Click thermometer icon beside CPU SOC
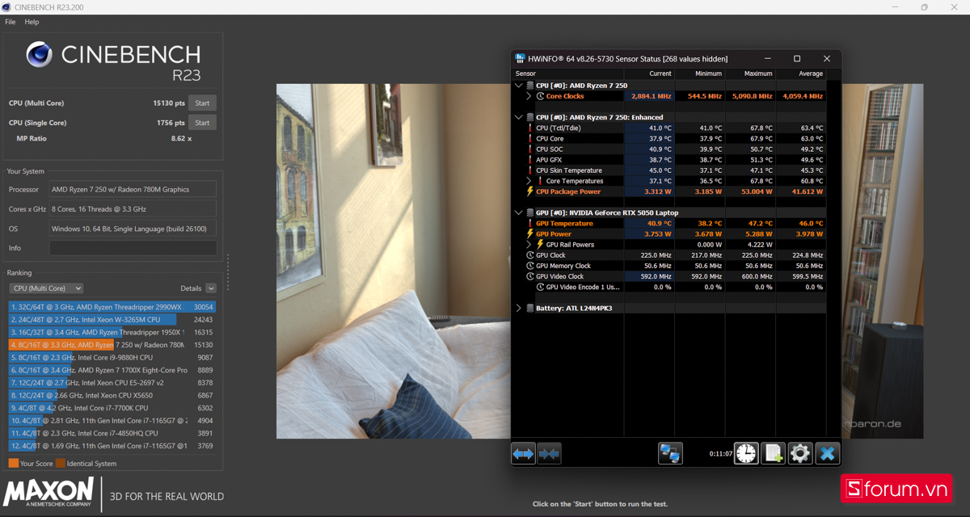Screen dimensions: 970x517 coord(530,149)
